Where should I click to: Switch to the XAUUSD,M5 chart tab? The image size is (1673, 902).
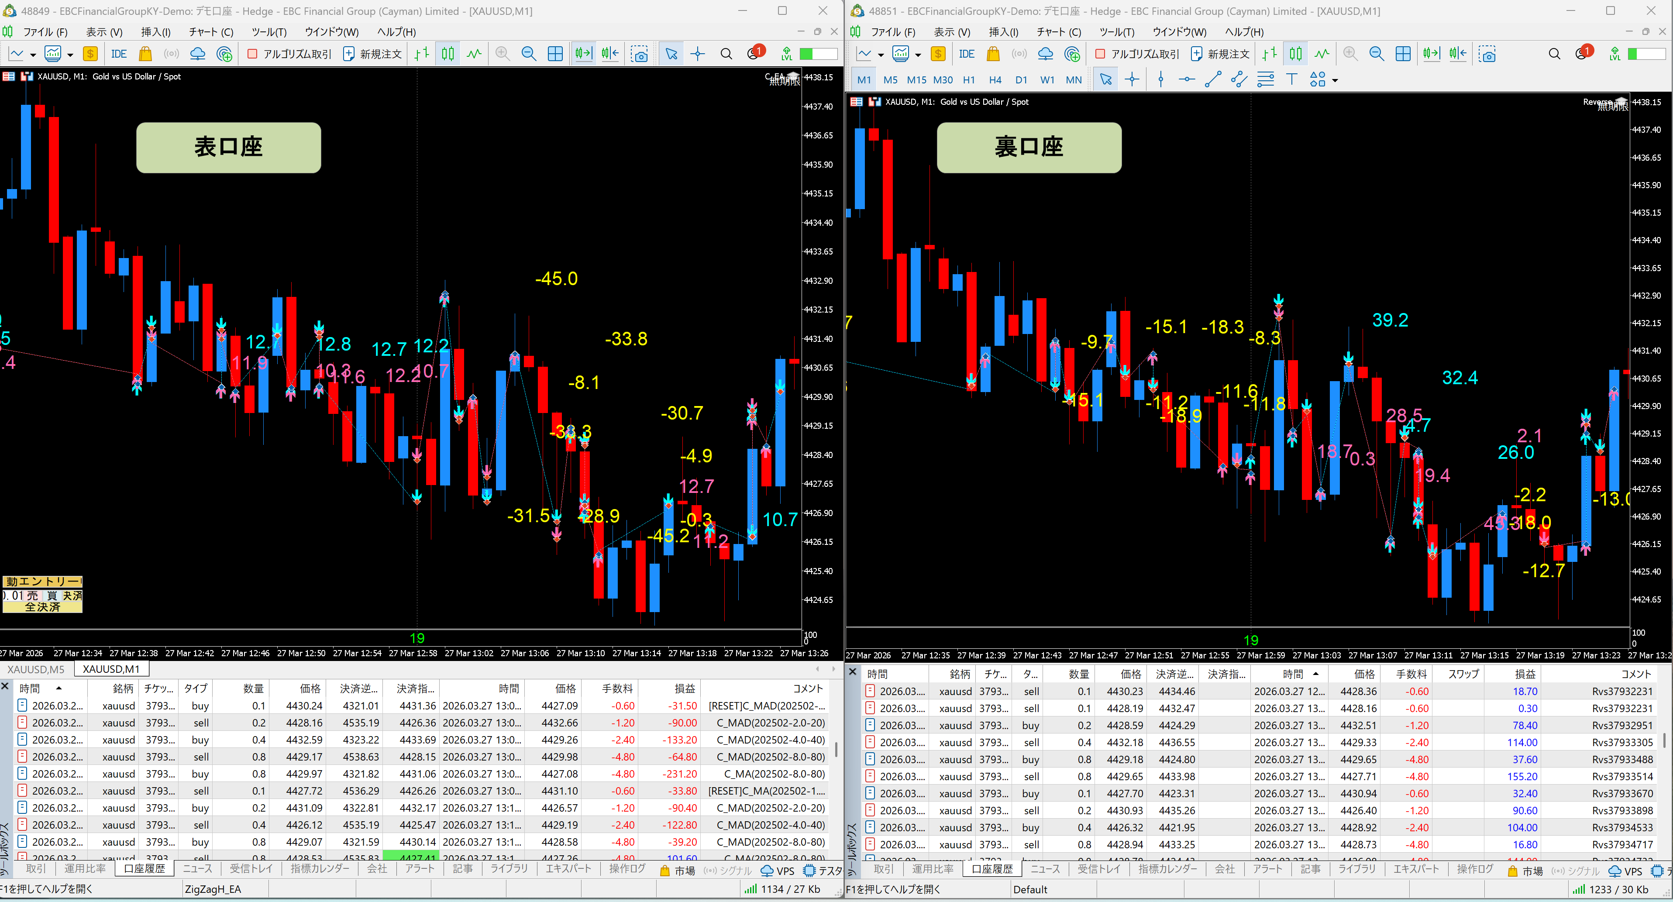pos(36,669)
